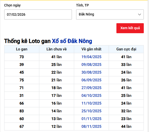The height and width of the screenshot is (132, 149).
Task: Click the 44 lần Gan cực đại cell
Action: tap(126, 127)
